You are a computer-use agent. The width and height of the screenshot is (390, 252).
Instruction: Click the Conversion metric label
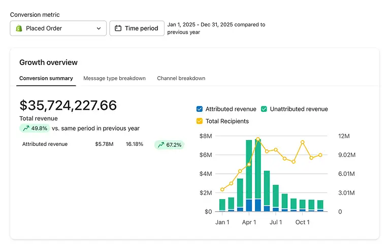pyautogui.click(x=35, y=15)
